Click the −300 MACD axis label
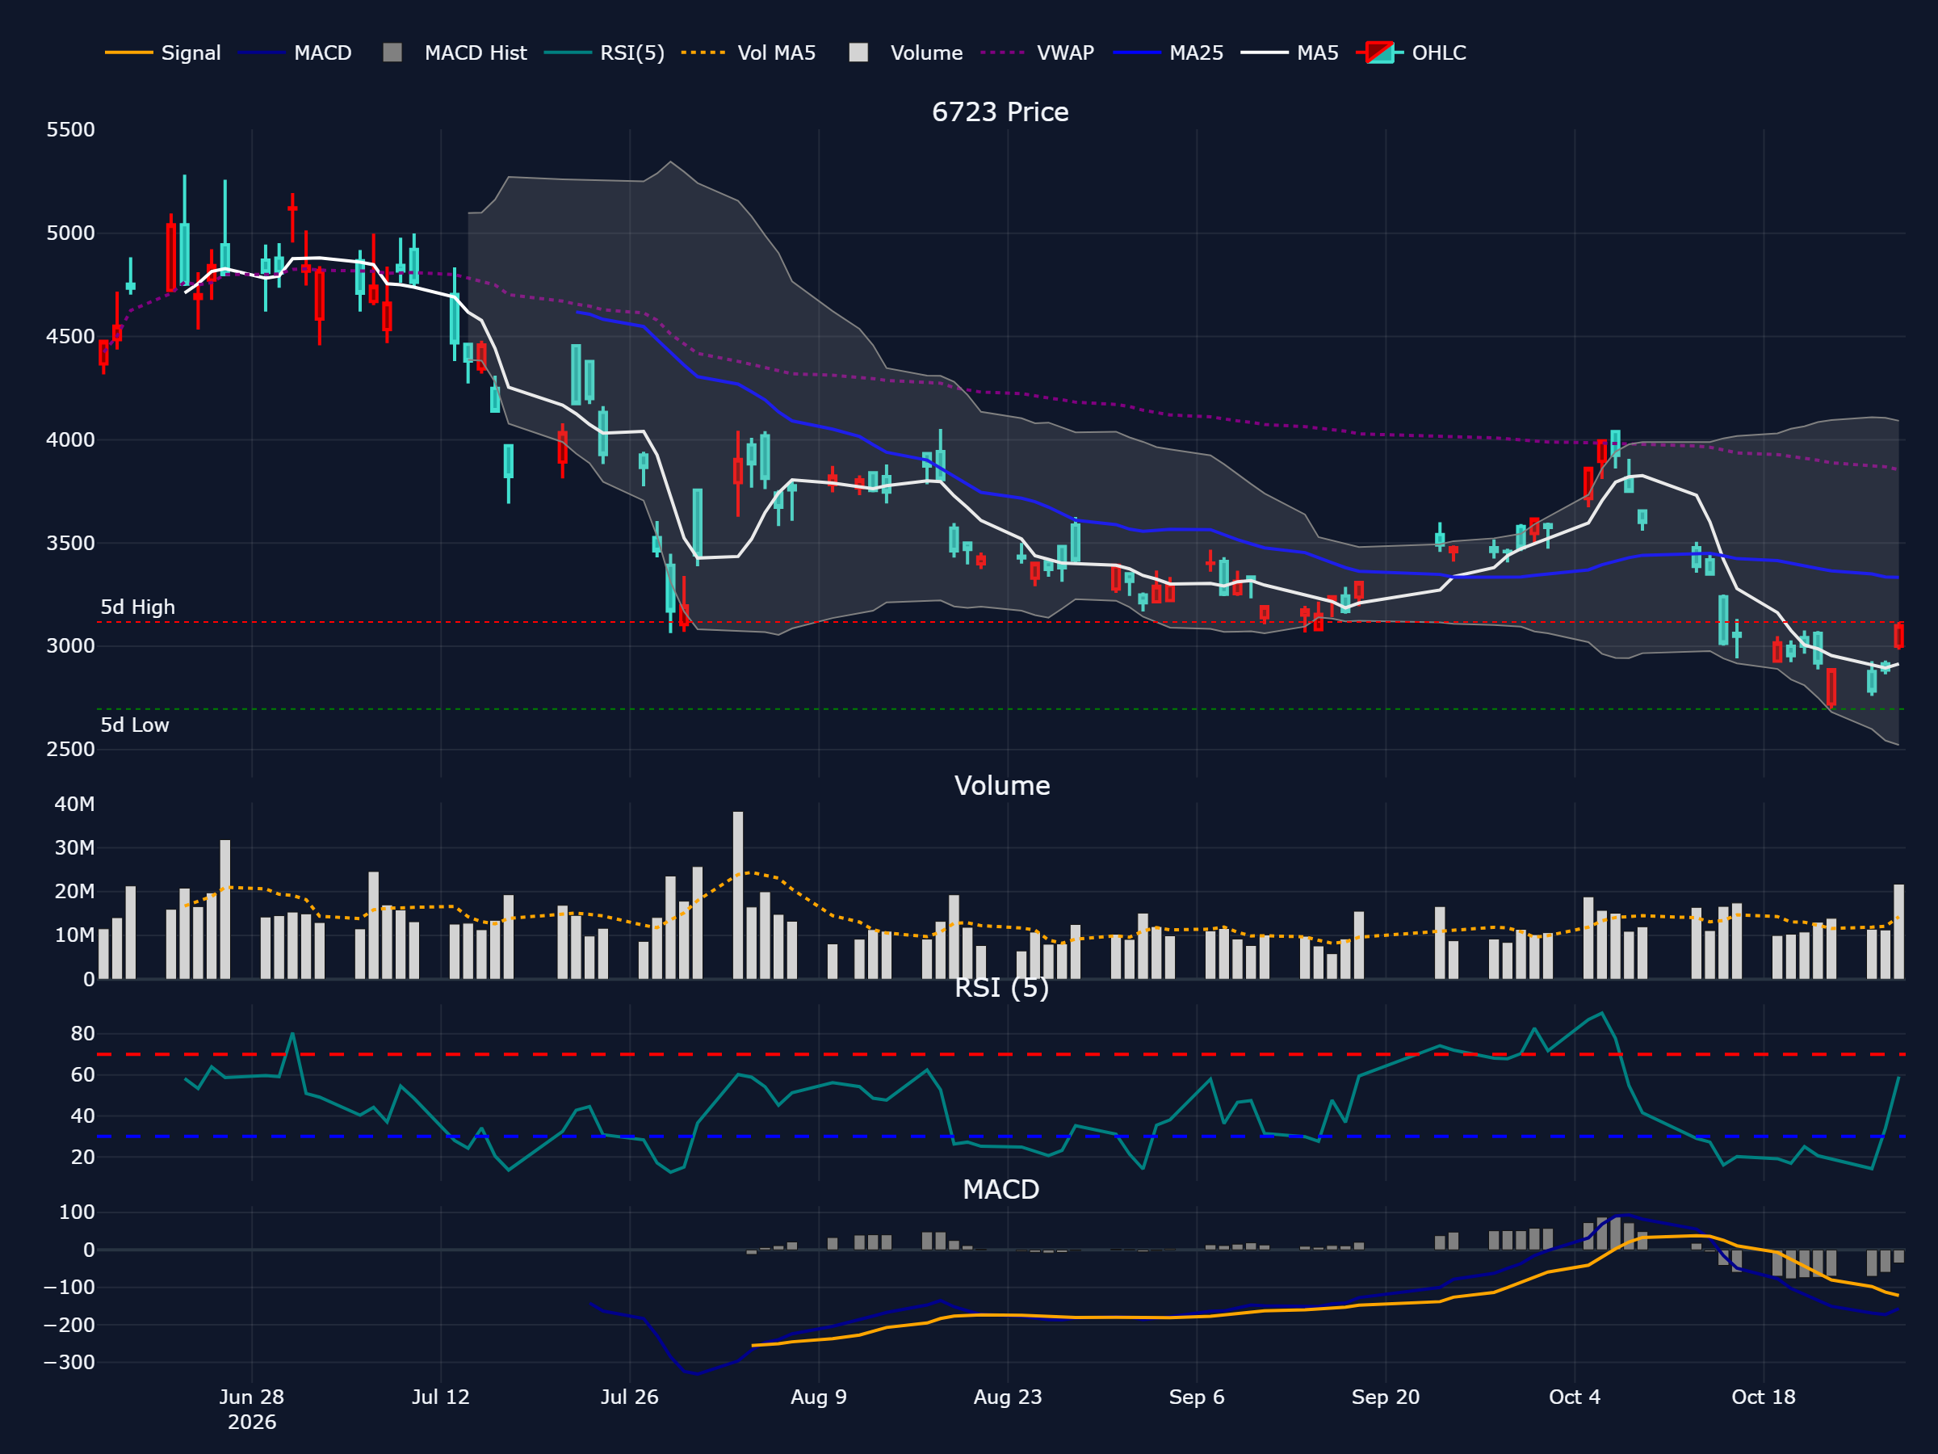The width and height of the screenshot is (1938, 1454). (x=69, y=1363)
